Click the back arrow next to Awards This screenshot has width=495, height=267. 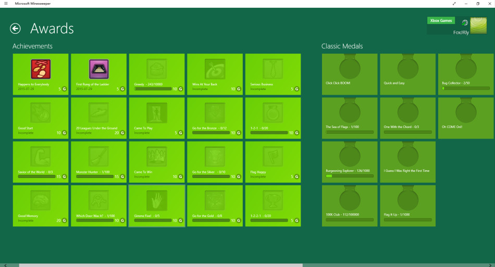(x=15, y=29)
